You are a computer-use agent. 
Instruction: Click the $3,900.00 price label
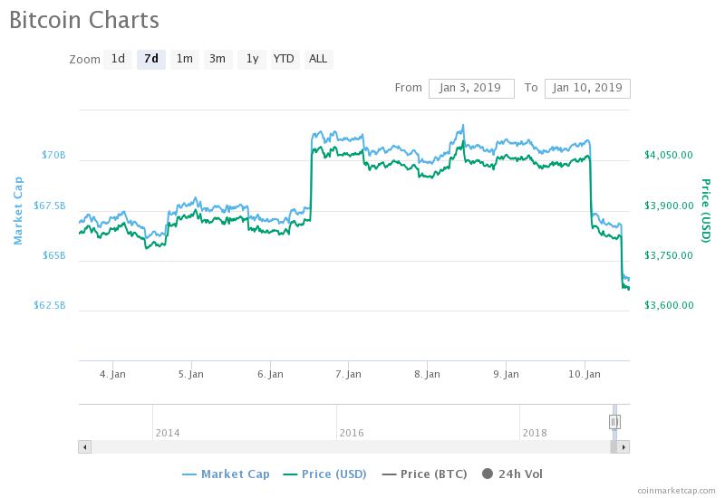coord(669,206)
